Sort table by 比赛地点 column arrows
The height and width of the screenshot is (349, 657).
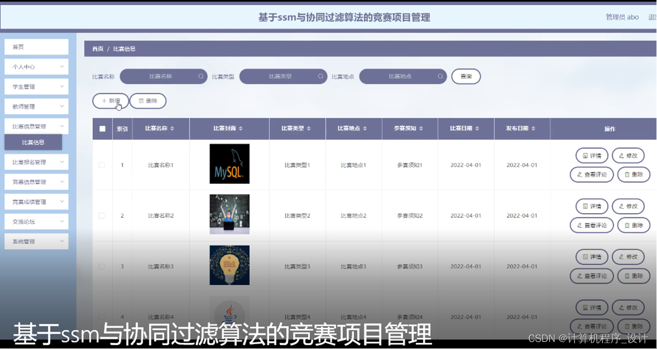point(365,129)
